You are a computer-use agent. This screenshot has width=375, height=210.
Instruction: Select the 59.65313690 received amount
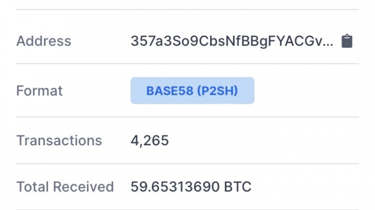175,186
